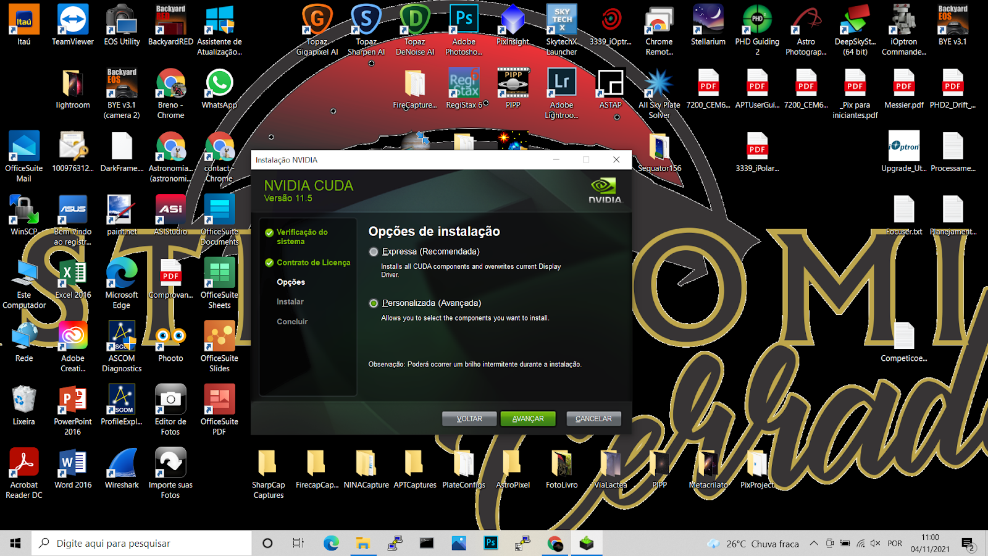Open the Excel 2016 desktop icon

point(73,278)
